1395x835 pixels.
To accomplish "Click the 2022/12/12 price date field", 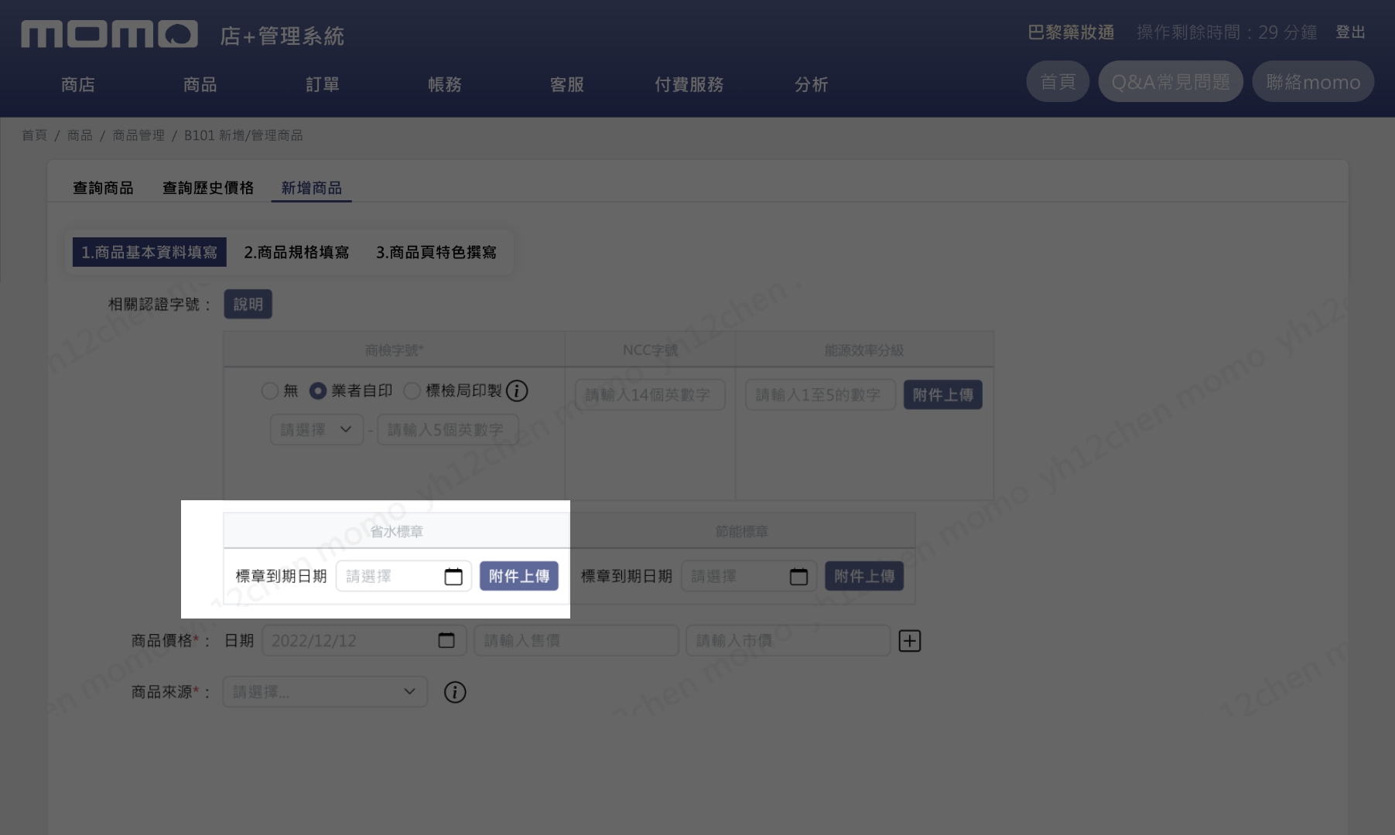I will click(364, 640).
